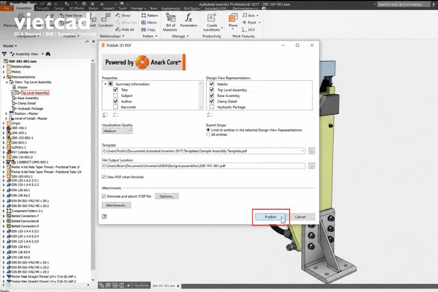Open STEP file Options
Image resolution: width=438 pixels, height=292 pixels.
pyautogui.click(x=167, y=196)
